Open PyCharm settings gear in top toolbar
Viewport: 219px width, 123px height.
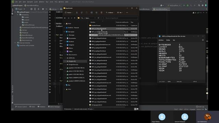point(203,5)
